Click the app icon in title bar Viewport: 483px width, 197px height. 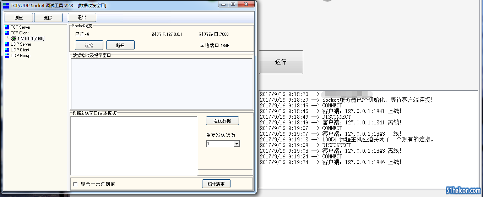coord(6,5)
